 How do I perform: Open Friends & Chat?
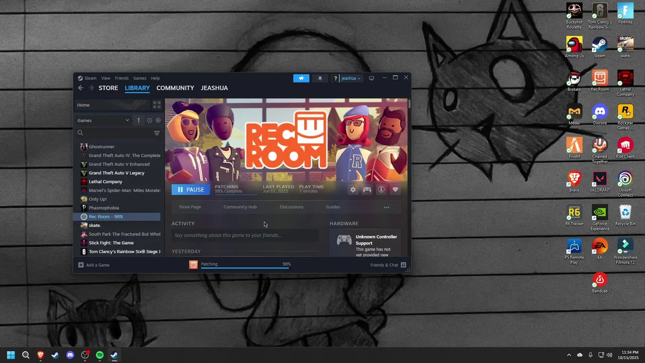pos(389,265)
